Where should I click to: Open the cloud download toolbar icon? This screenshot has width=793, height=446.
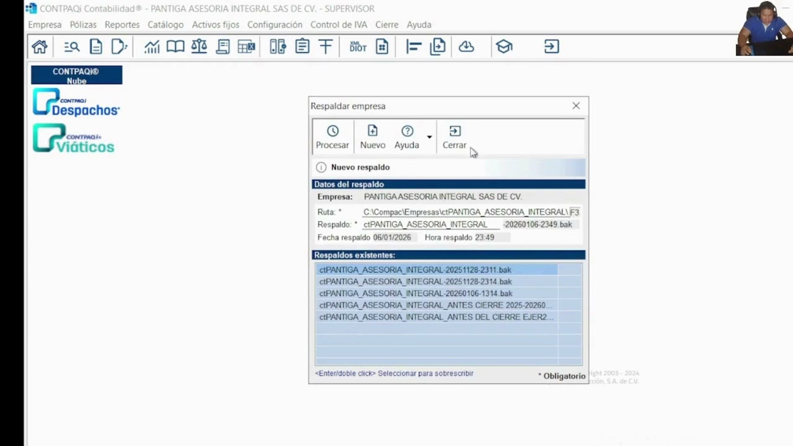[x=467, y=47]
